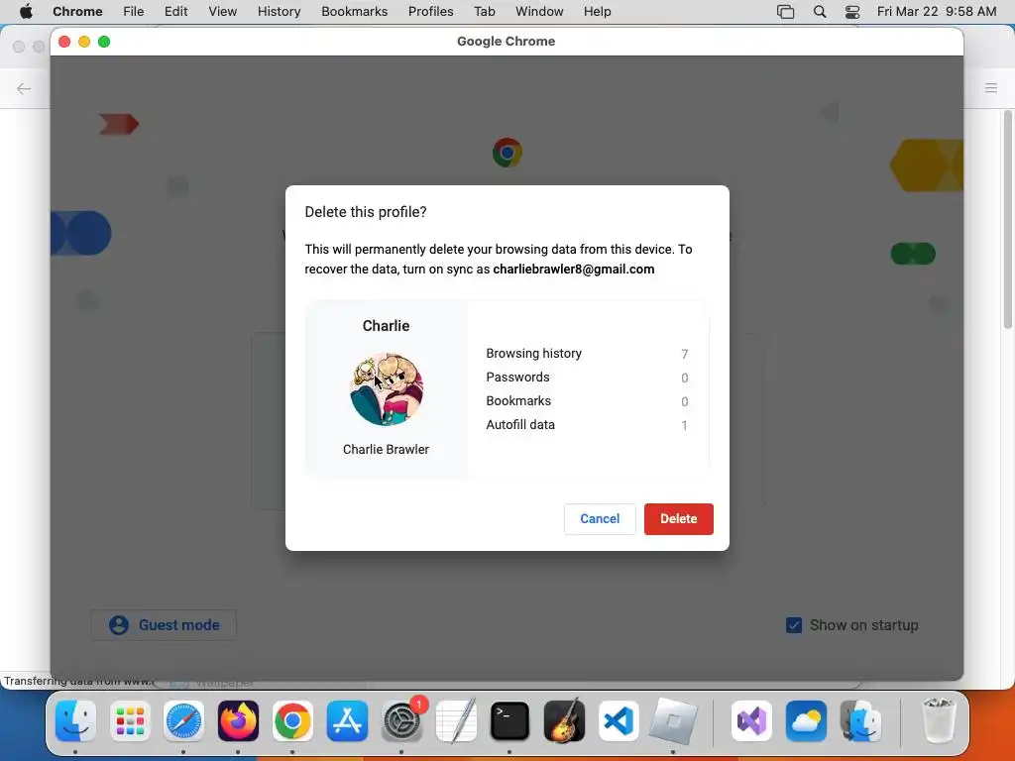
Task: Click the Charlie profile name heading
Action: coord(386,326)
